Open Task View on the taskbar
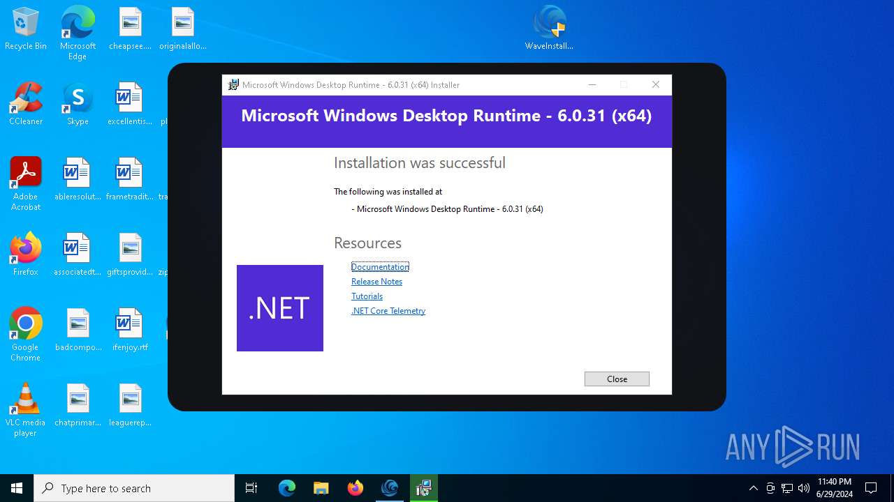Screen dimensions: 894x502 [251, 488]
